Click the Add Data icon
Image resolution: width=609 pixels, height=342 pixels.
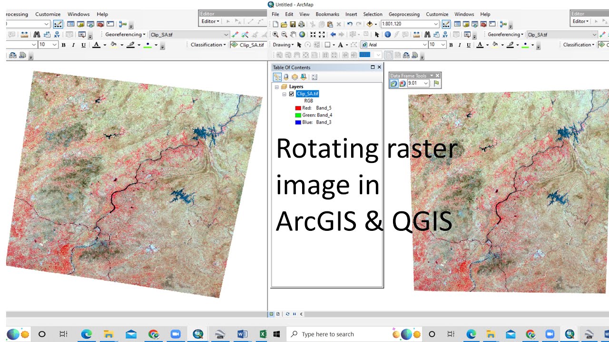coord(370,24)
